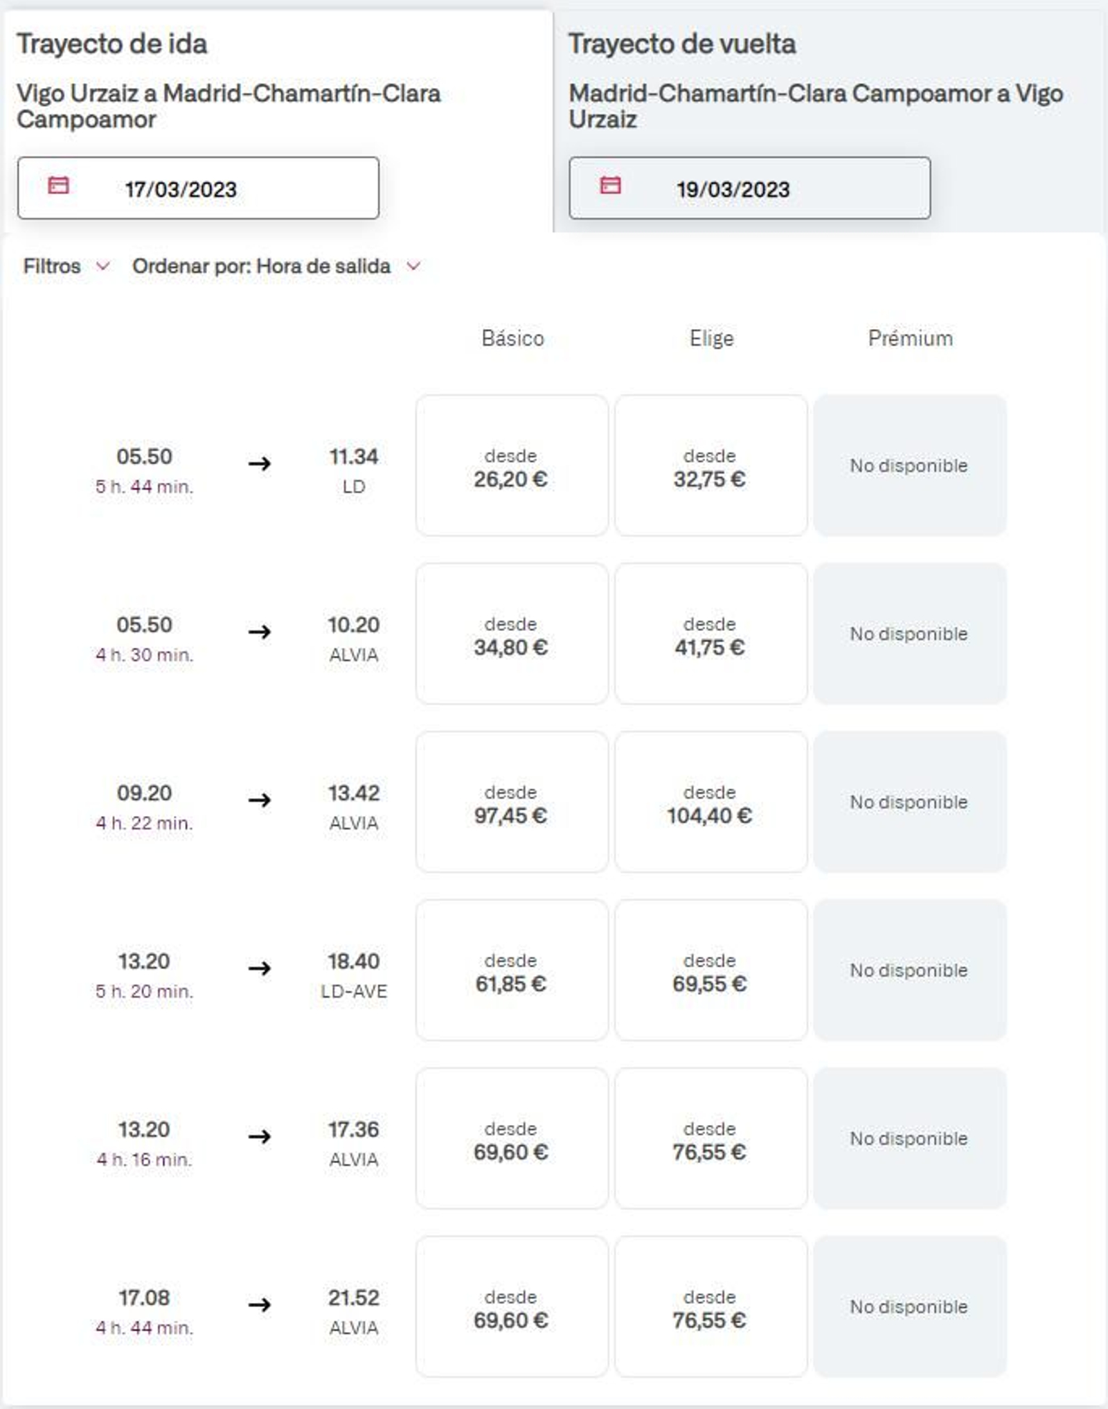
Task: Open the return date field 19/03/2023
Action: pyautogui.click(x=749, y=188)
